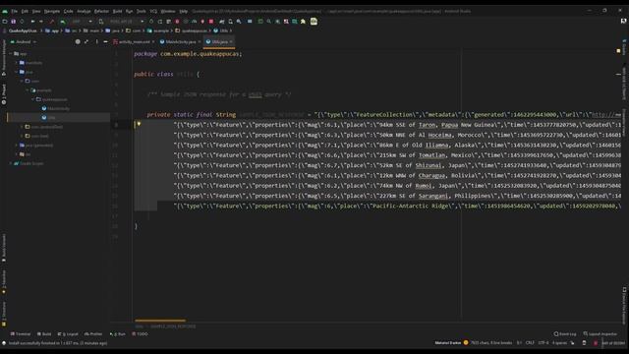Click the Make Project hammer icon
Viewport: 629px width, 354px height.
pyautogui.click(x=52, y=22)
